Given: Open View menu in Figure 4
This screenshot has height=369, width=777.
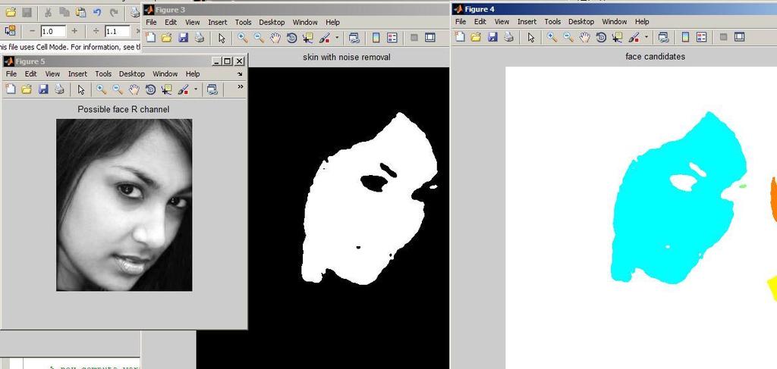Looking at the screenshot, I should tap(502, 22).
